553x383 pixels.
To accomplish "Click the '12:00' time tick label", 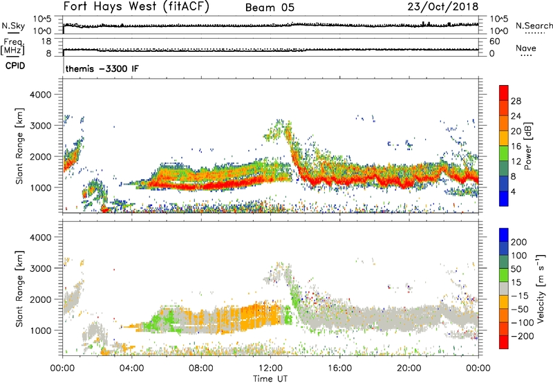I will 270,368.
